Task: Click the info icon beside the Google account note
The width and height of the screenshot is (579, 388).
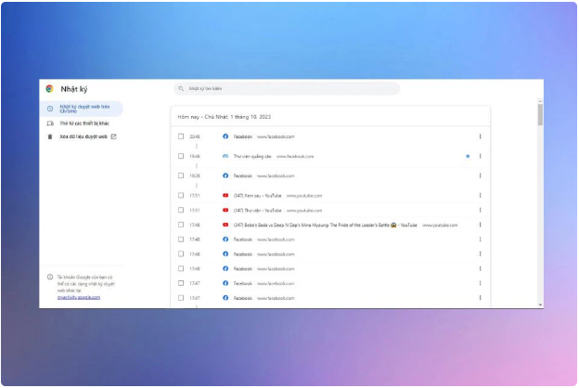Action: click(50, 278)
